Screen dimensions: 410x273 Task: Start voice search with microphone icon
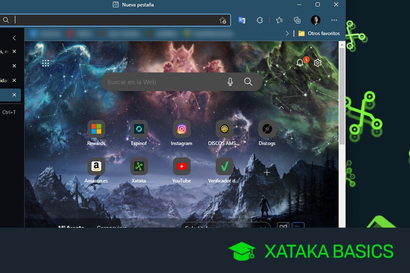[x=230, y=82]
